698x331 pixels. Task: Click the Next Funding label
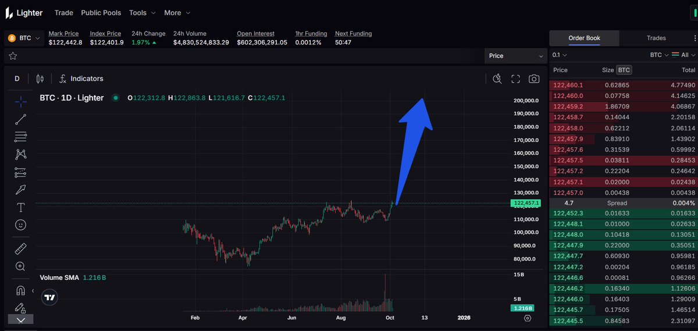[353, 34]
